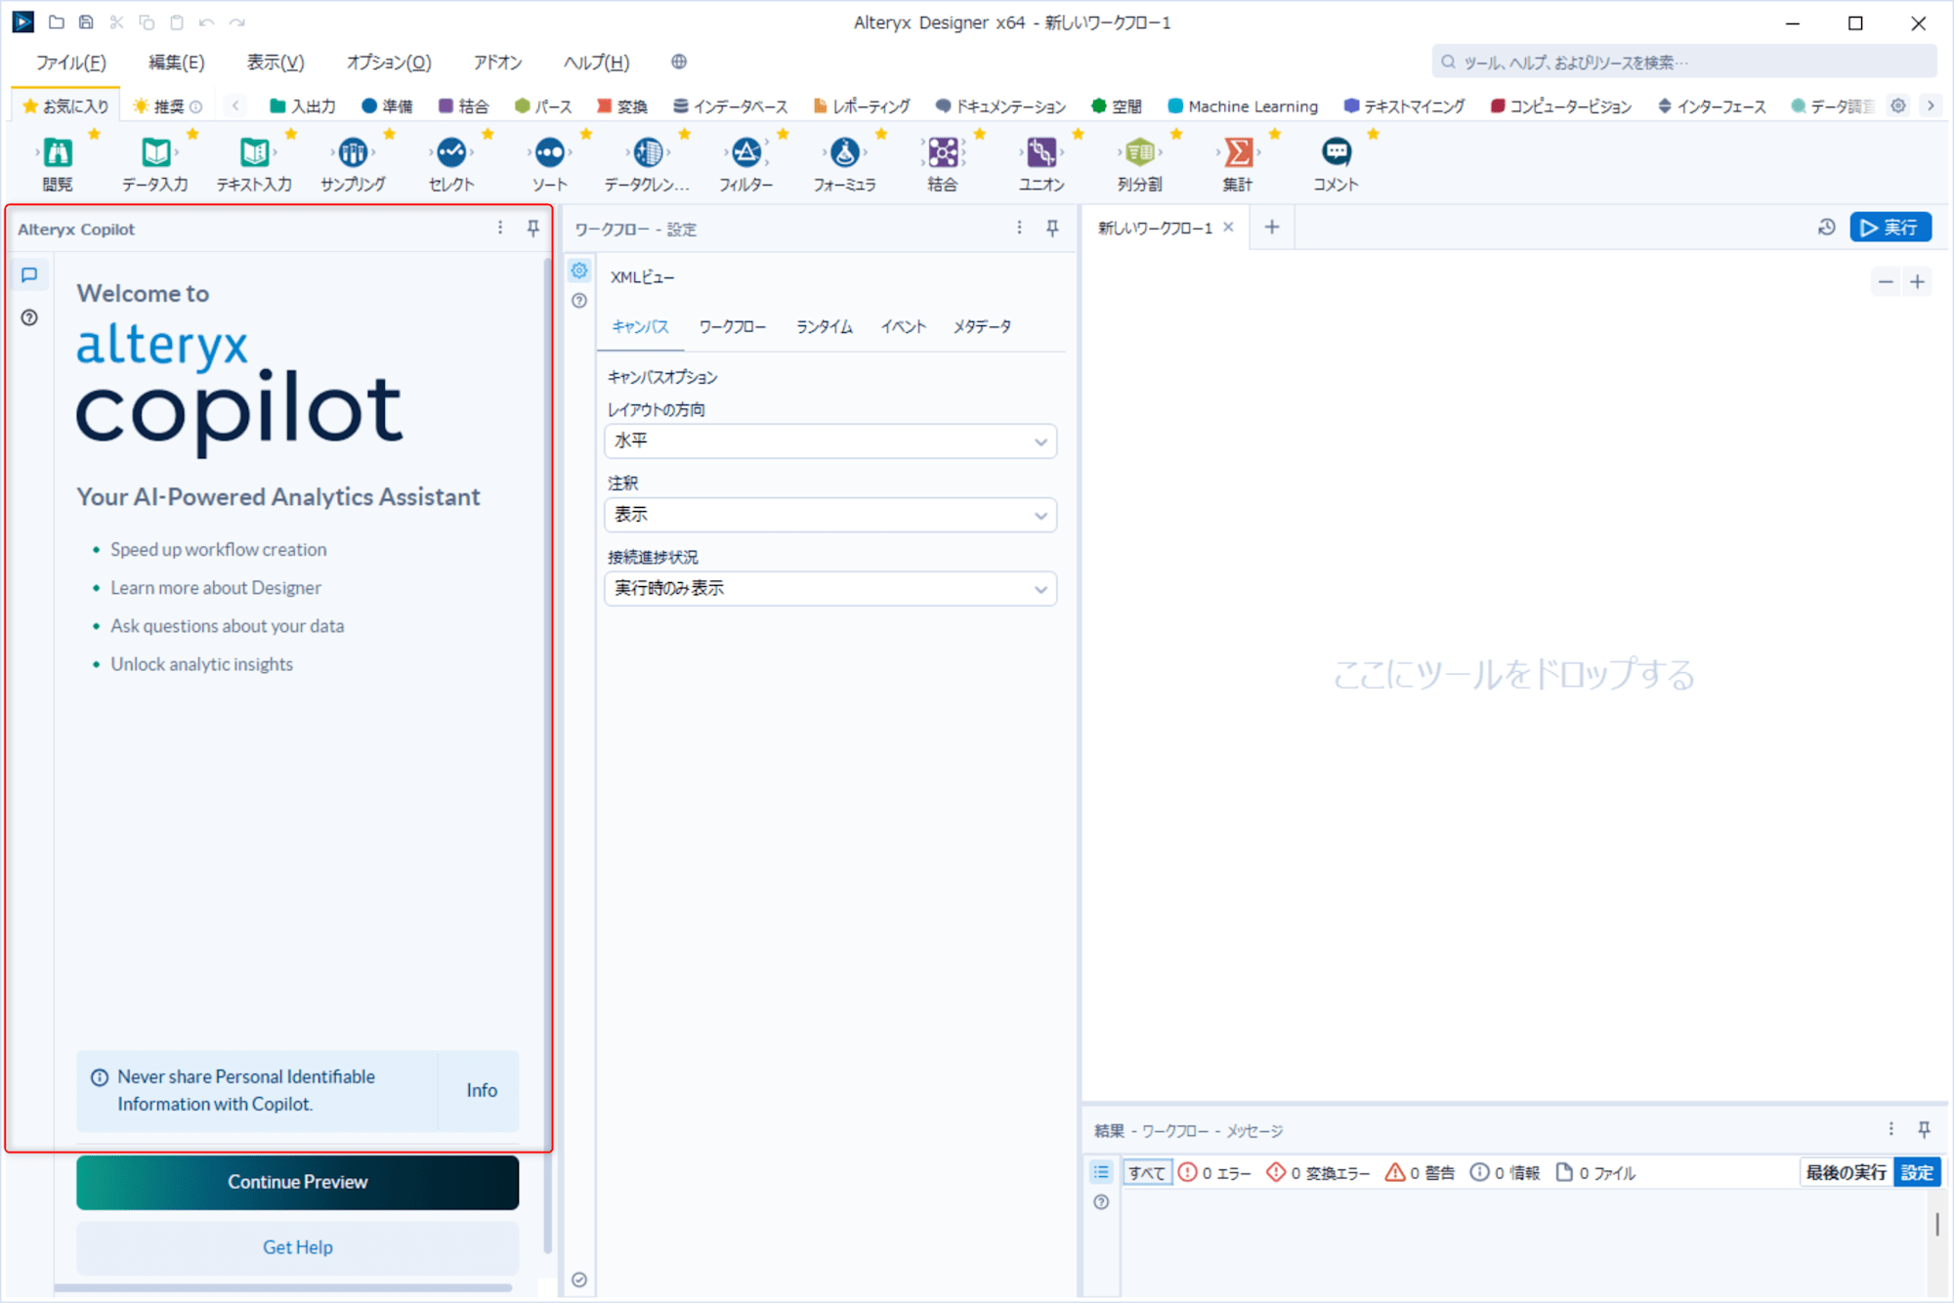Viewport: 1954px width, 1303px height.
Task: Switch to the ワークフロー settings tab
Action: pyautogui.click(x=732, y=326)
